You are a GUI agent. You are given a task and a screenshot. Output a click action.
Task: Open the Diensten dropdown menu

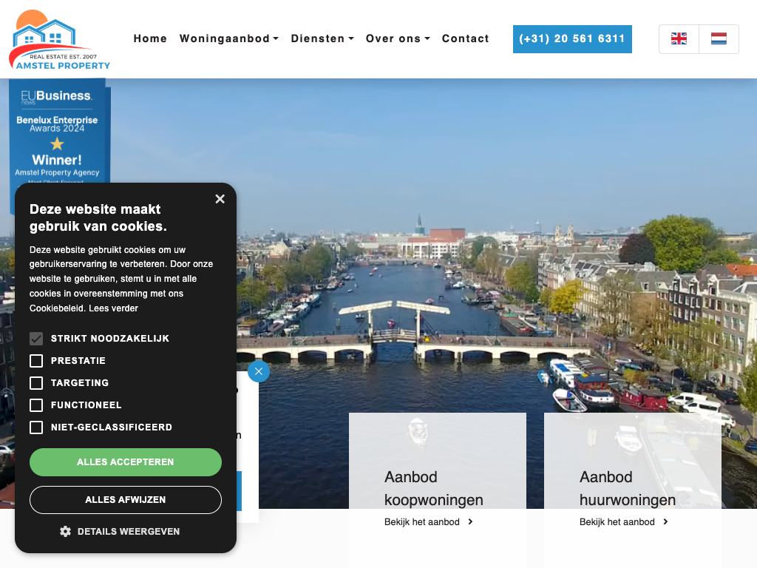322,39
